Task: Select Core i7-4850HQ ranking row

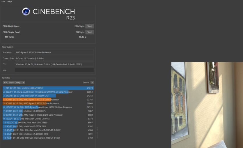Action: 48,134
